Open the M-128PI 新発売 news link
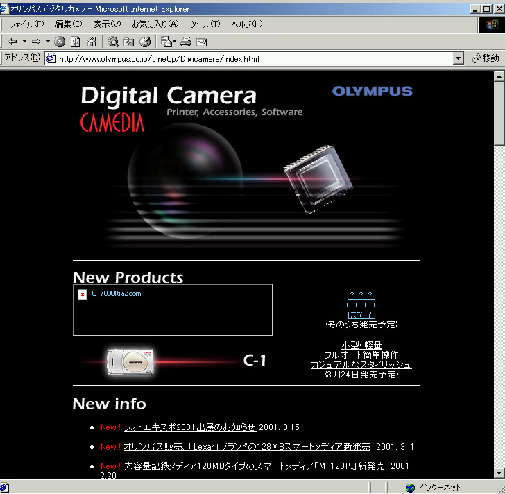The image size is (505, 494). [255, 466]
